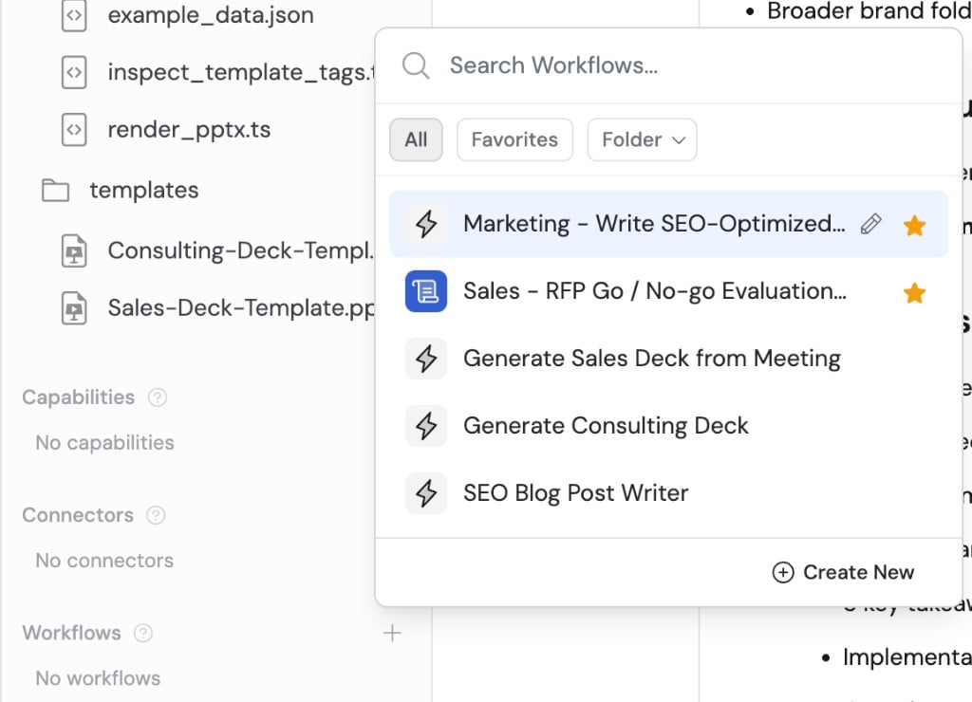Click code file icon of render_pptx.ts

pyautogui.click(x=74, y=130)
